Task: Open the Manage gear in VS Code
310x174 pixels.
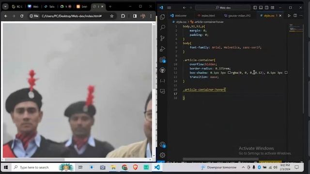Action: (x=163, y=155)
